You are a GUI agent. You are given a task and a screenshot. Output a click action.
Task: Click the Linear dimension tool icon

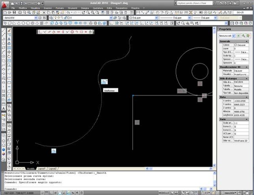138,13
